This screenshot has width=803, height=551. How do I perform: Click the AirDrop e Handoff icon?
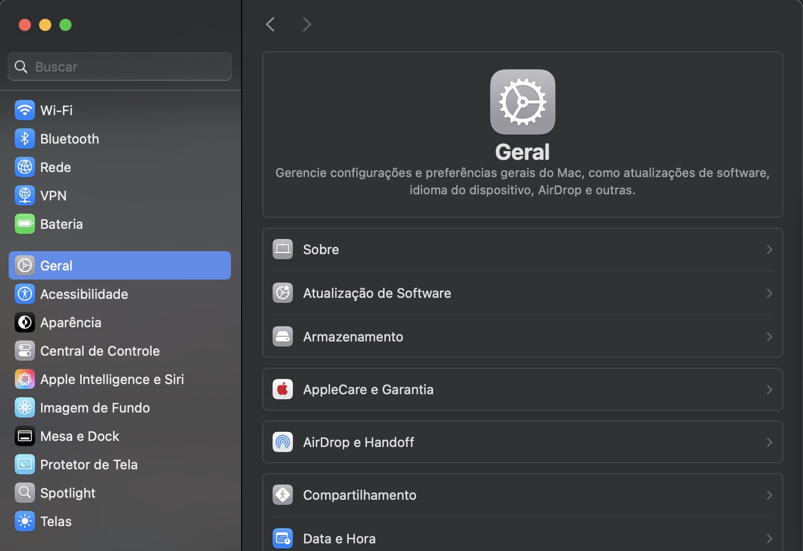point(283,442)
